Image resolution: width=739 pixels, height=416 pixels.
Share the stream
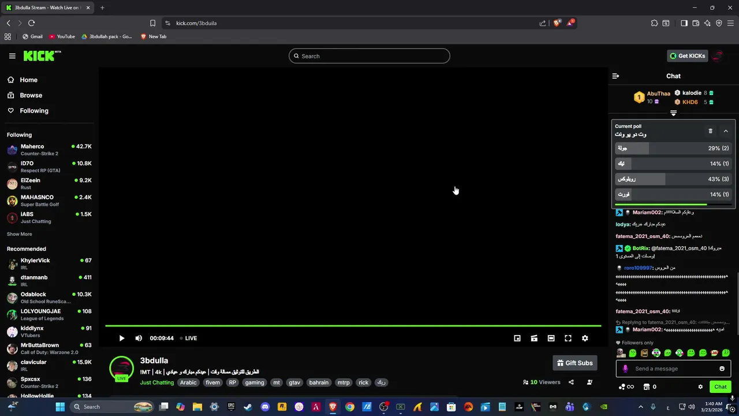pos(571,382)
